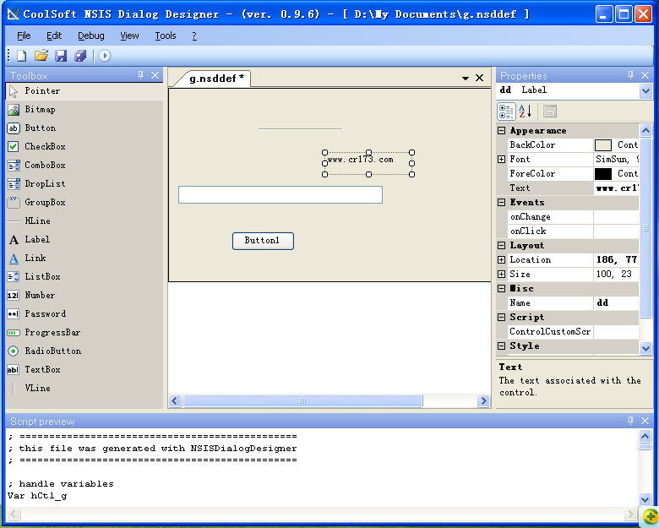
Task: Click the ForeColor black color swatch
Action: 603,174
